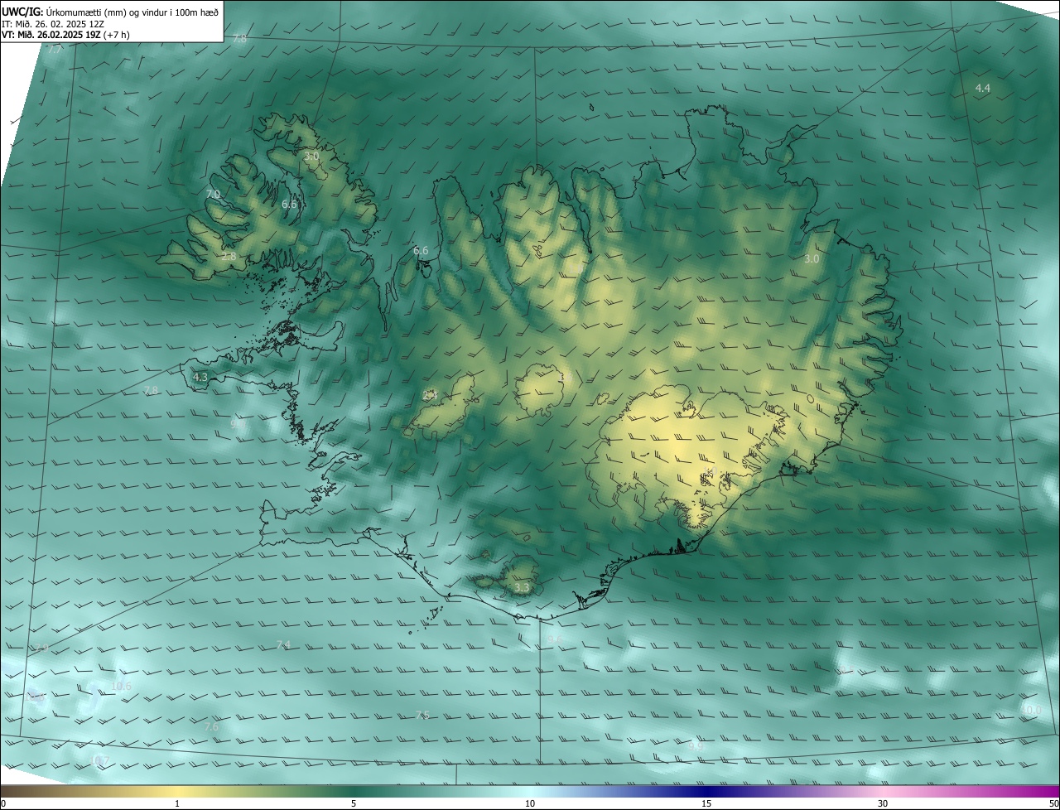Click the UWC/IG Úrkomumætti map title
The width and height of the screenshot is (1060, 810).
[x=110, y=12]
